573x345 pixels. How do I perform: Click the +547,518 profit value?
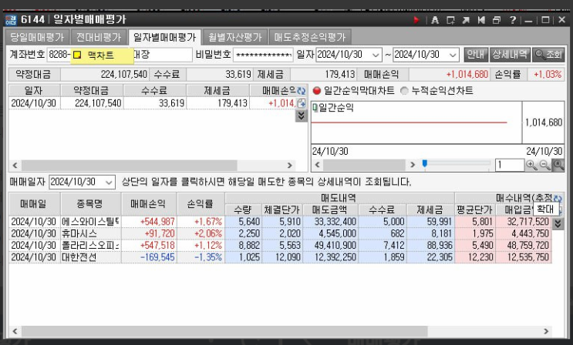[157, 246]
